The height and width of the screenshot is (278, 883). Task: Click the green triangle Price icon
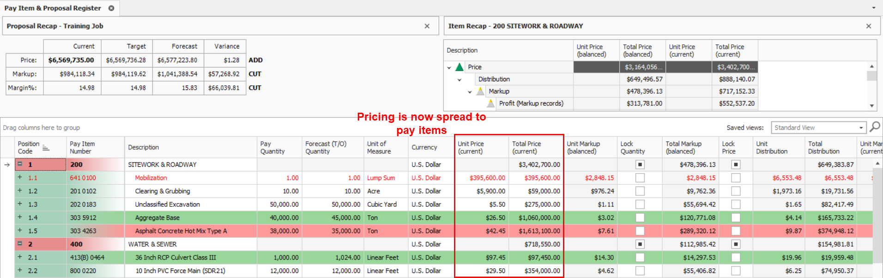459,67
